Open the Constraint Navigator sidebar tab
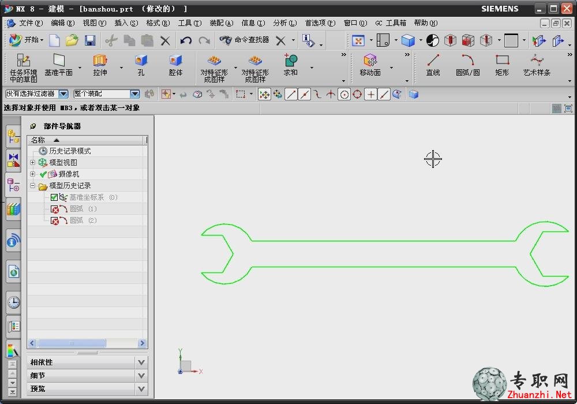This screenshot has width=577, height=404. click(14, 160)
